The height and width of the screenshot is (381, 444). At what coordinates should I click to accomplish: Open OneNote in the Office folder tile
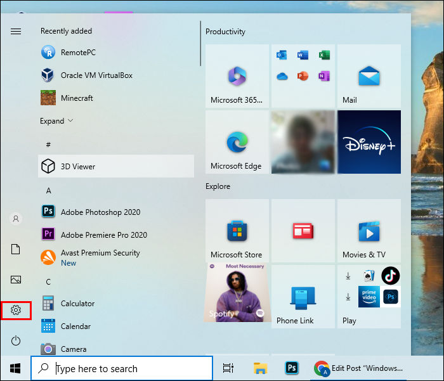click(324, 76)
